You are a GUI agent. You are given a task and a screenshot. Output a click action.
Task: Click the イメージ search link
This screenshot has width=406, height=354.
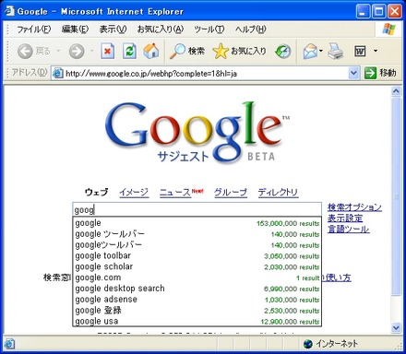(134, 193)
